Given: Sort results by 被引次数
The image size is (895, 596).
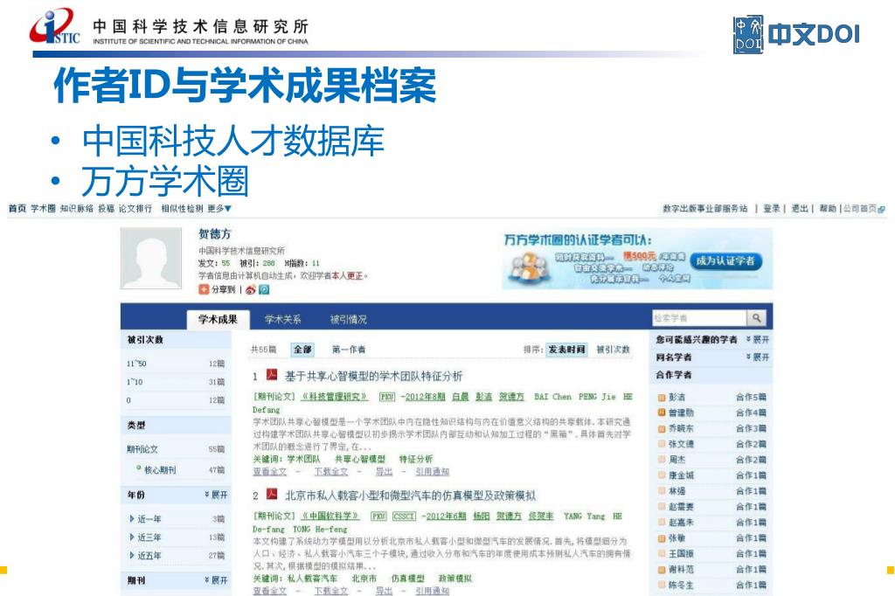Looking at the screenshot, I should tap(613, 350).
